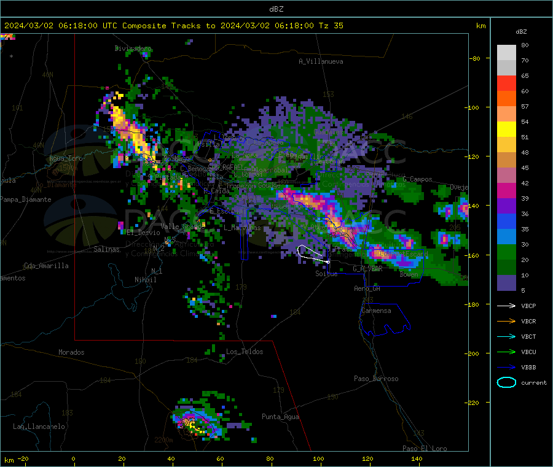Click the 'Los_Toldos' map label
Screen dimensions: 553x467
[245, 352]
